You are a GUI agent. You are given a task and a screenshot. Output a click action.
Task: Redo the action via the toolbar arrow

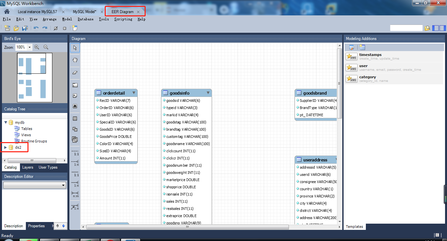tap(45, 28)
